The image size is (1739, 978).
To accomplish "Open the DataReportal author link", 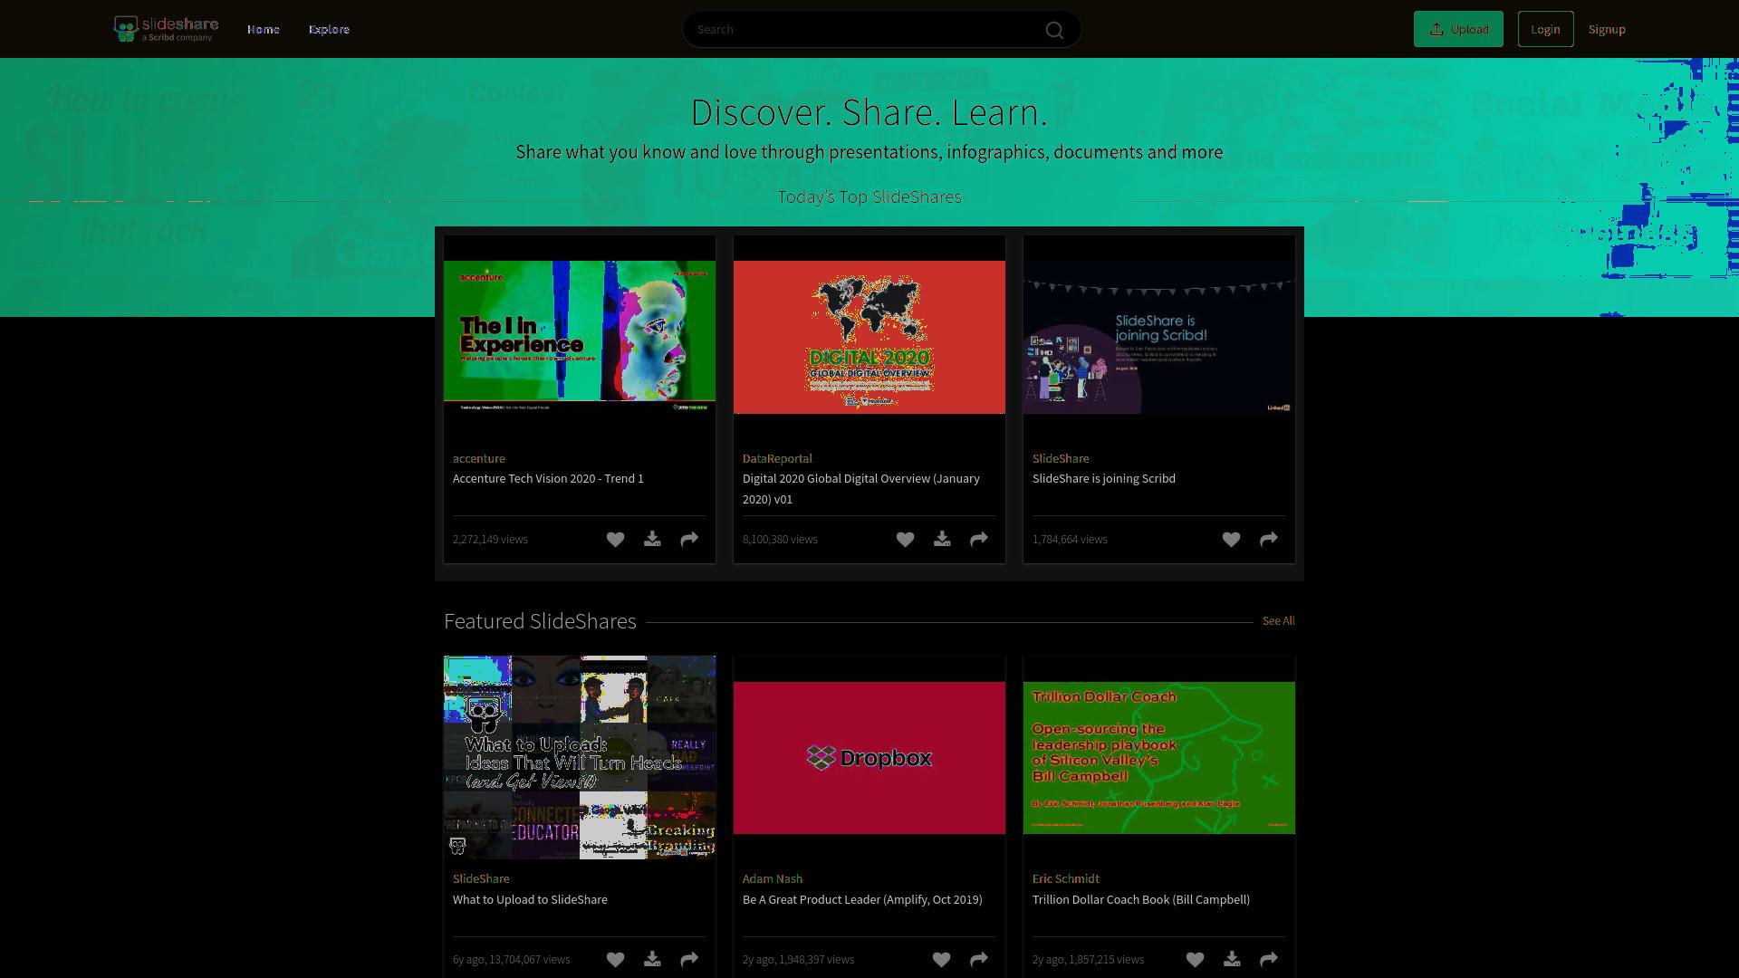I will (777, 459).
